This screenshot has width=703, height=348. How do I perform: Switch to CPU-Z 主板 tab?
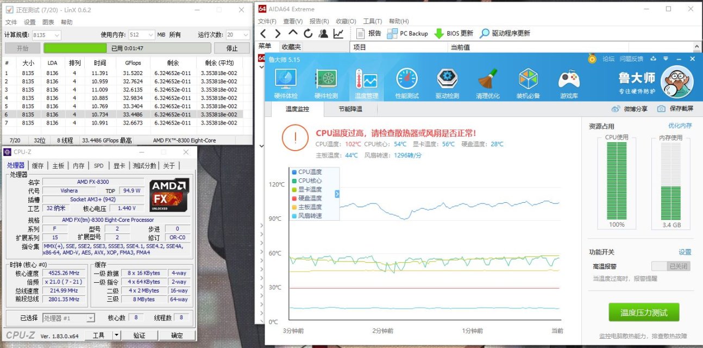(x=59, y=165)
